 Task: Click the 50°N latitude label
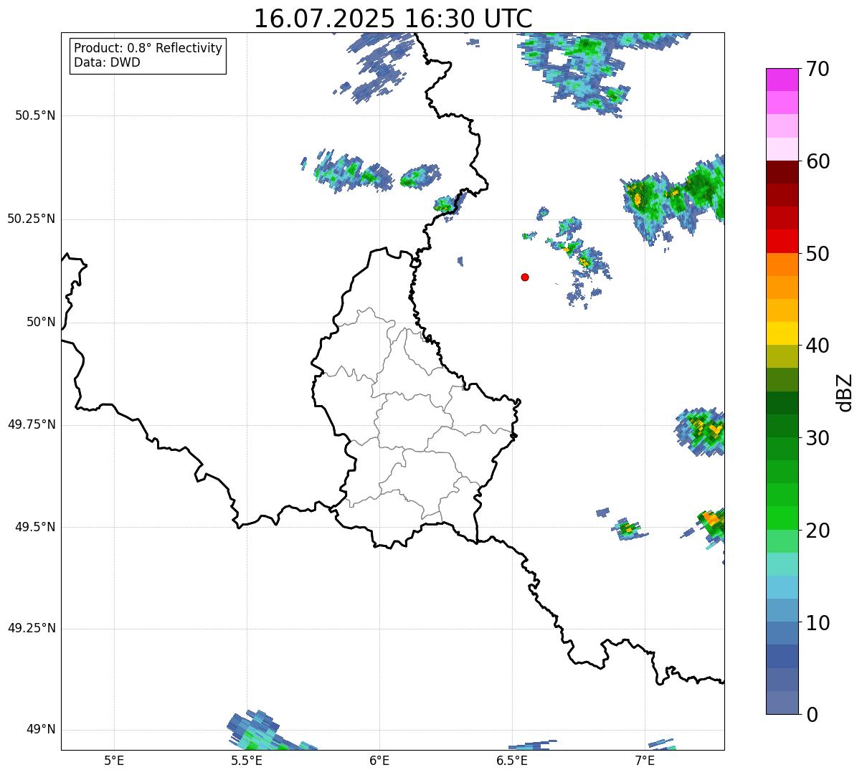[41, 322]
